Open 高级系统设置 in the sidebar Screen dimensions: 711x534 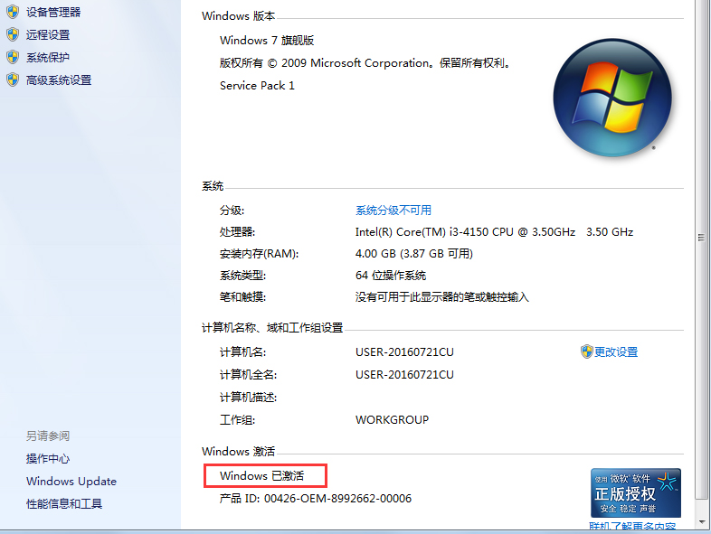tap(59, 80)
